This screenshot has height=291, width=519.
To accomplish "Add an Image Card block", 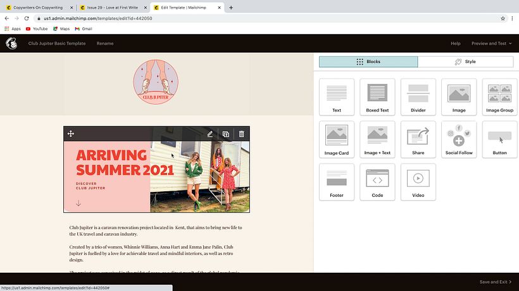I will coord(337,139).
